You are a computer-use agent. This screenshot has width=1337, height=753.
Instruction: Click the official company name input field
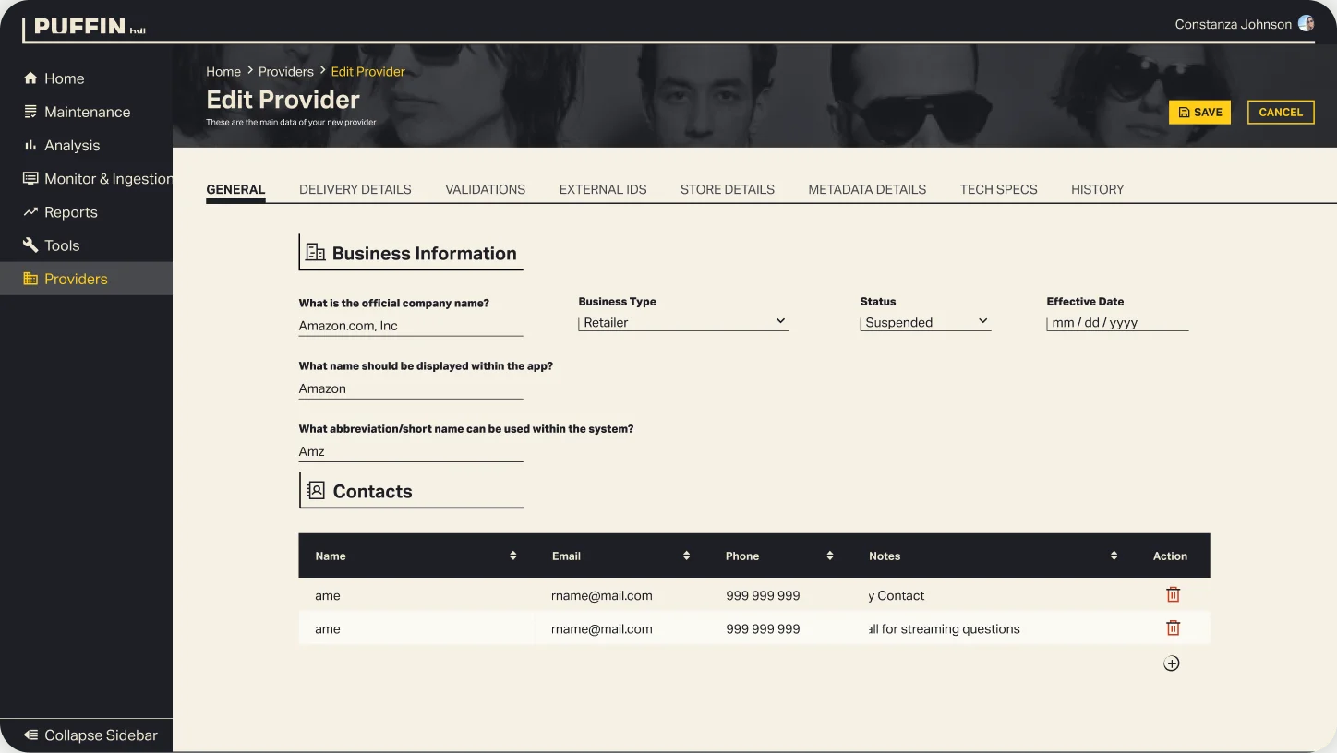[411, 326]
